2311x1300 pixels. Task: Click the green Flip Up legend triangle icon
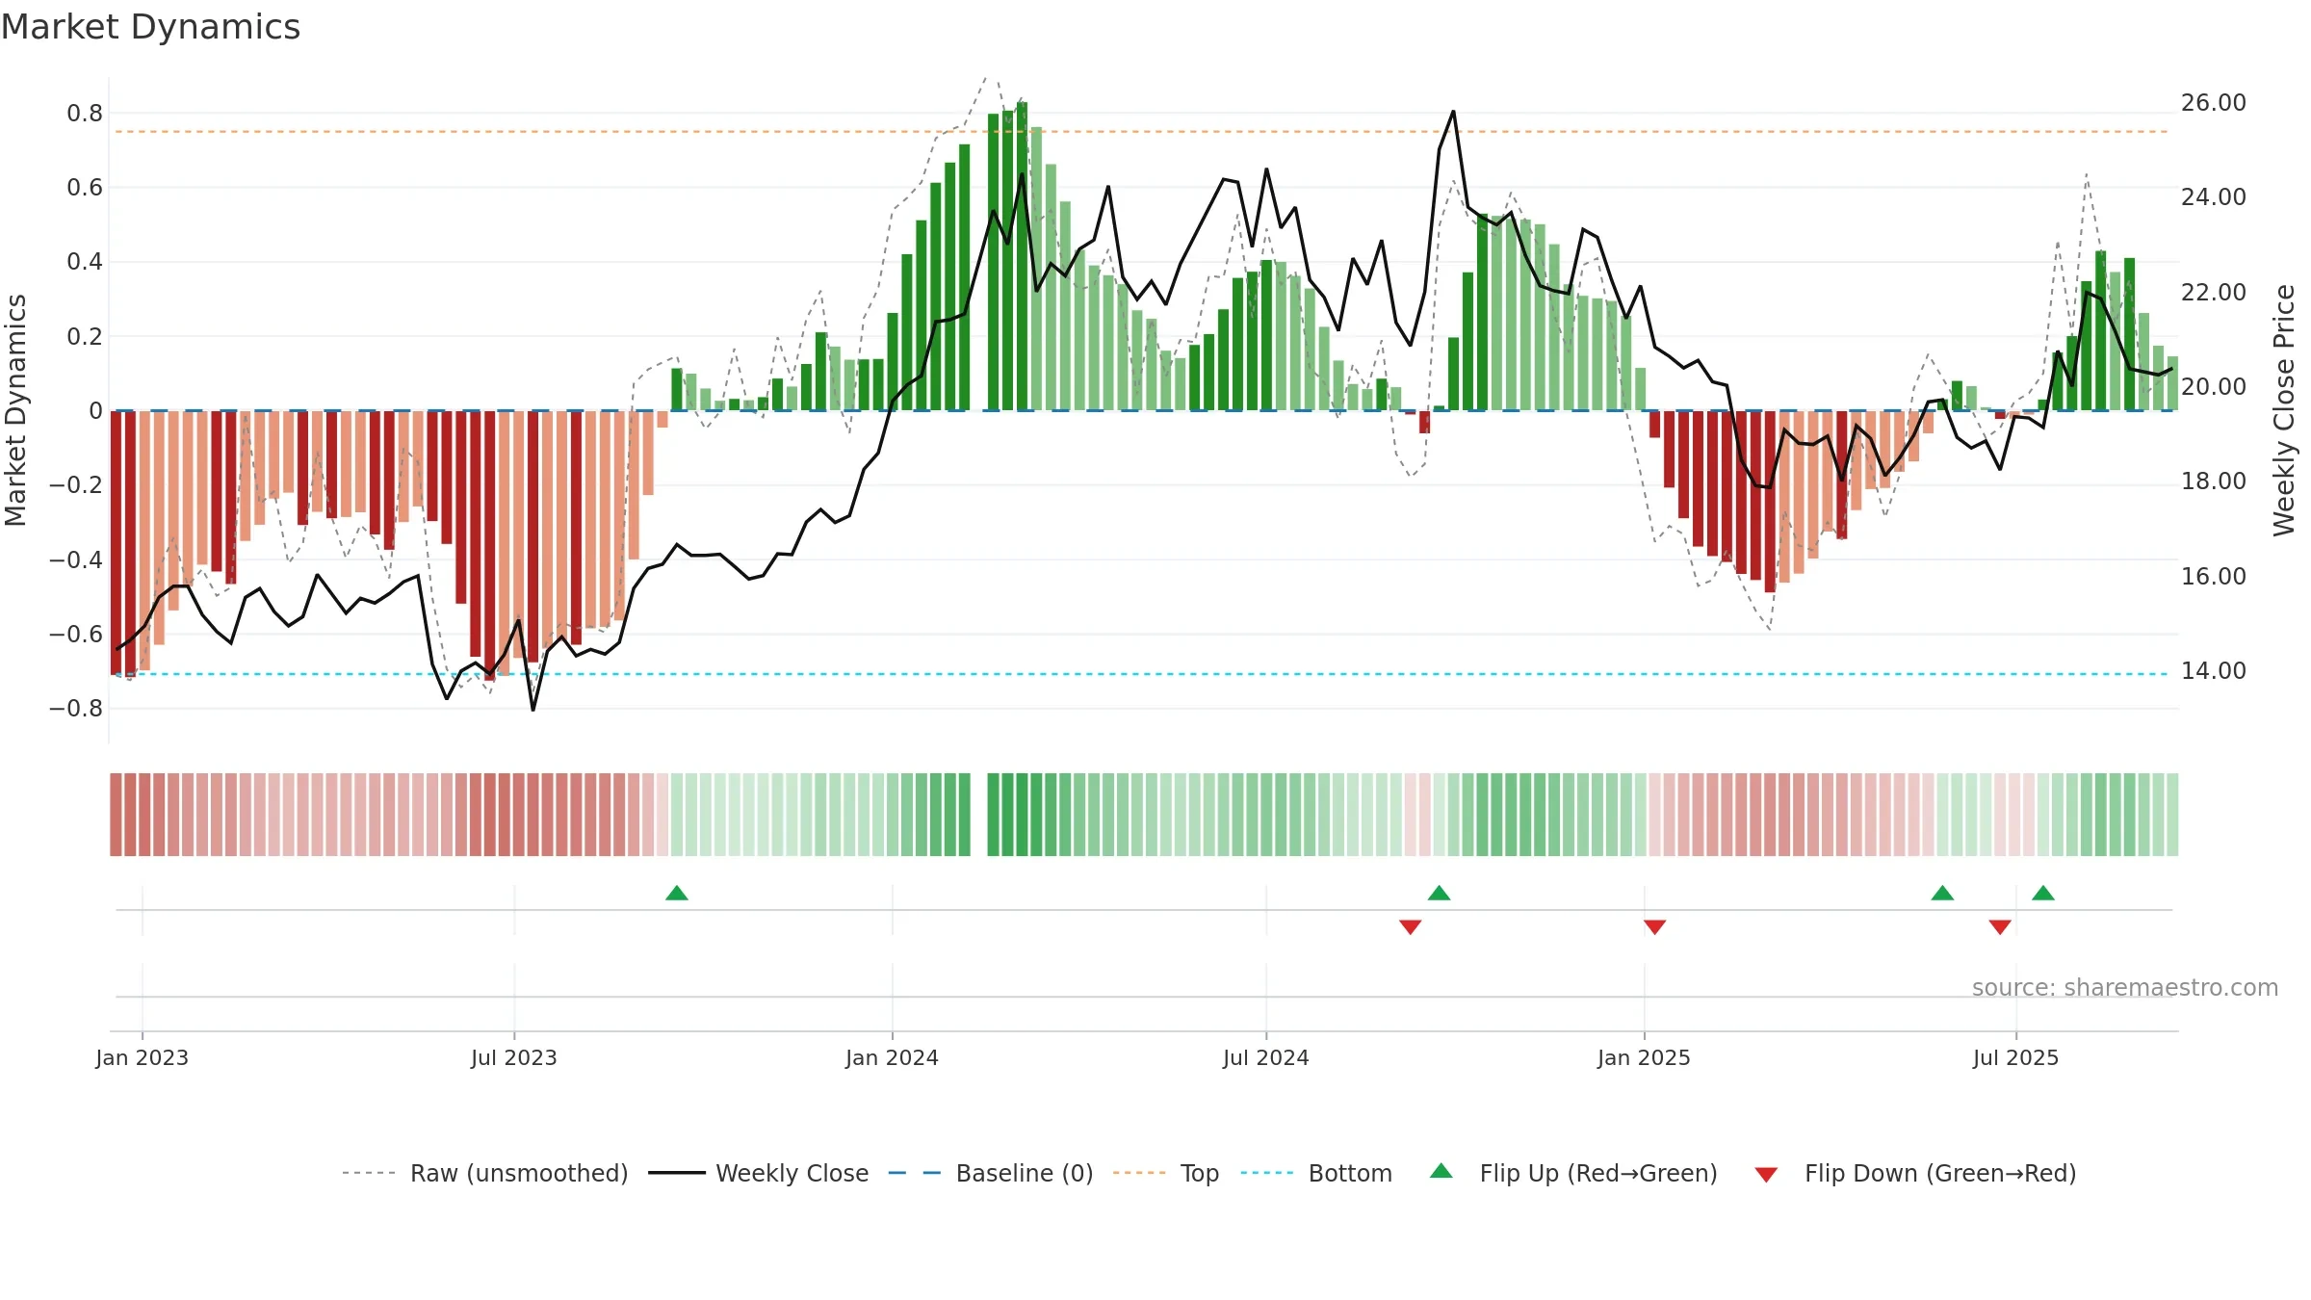coord(1441,1171)
